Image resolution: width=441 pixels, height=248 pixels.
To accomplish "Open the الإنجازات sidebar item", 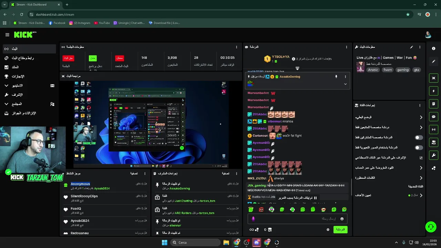I will pos(29,76).
